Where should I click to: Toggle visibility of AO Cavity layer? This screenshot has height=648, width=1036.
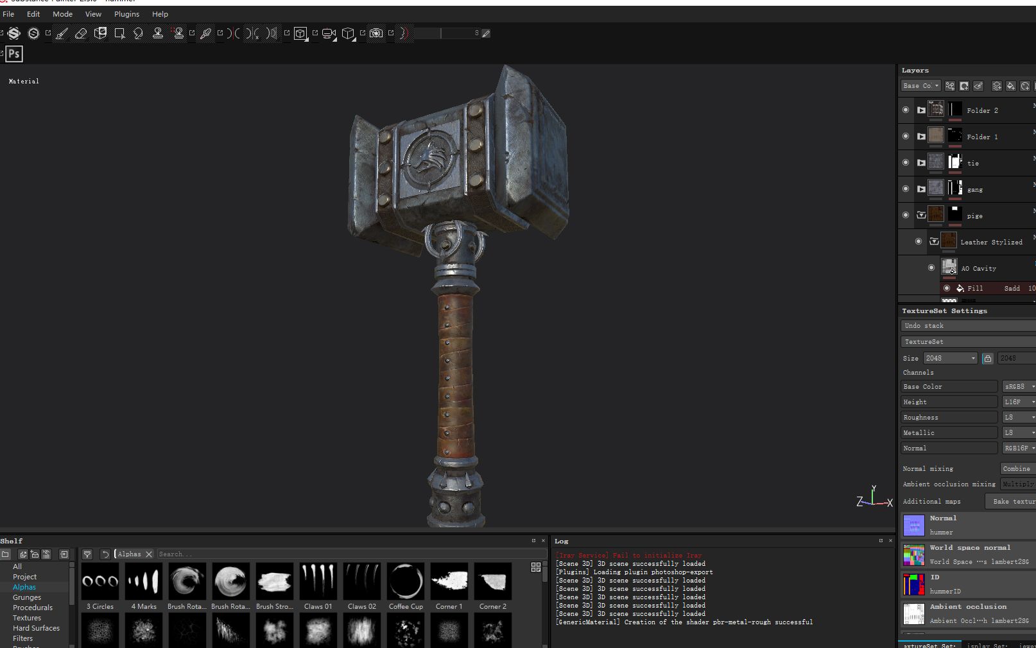pyautogui.click(x=931, y=268)
